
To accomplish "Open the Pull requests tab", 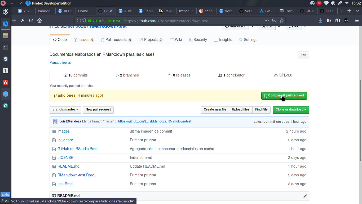I will [x=117, y=40].
